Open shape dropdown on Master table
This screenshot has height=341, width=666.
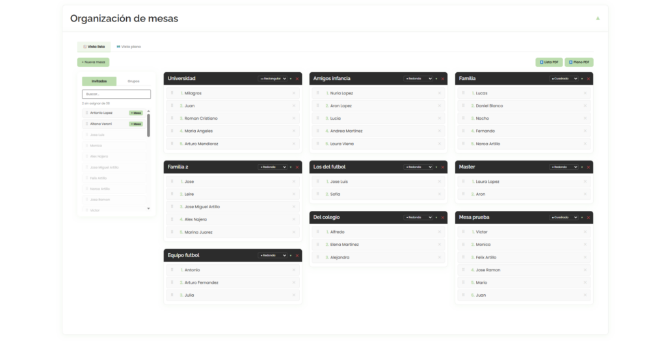pyautogui.click(x=564, y=167)
